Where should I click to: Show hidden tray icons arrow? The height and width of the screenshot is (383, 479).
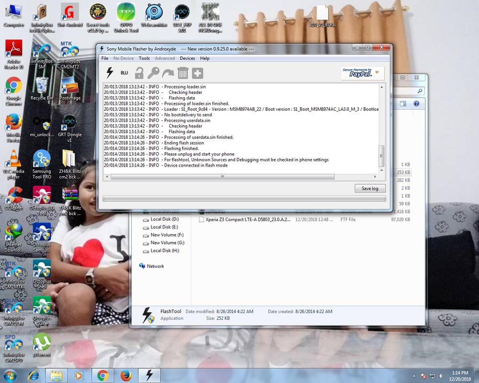point(414,376)
